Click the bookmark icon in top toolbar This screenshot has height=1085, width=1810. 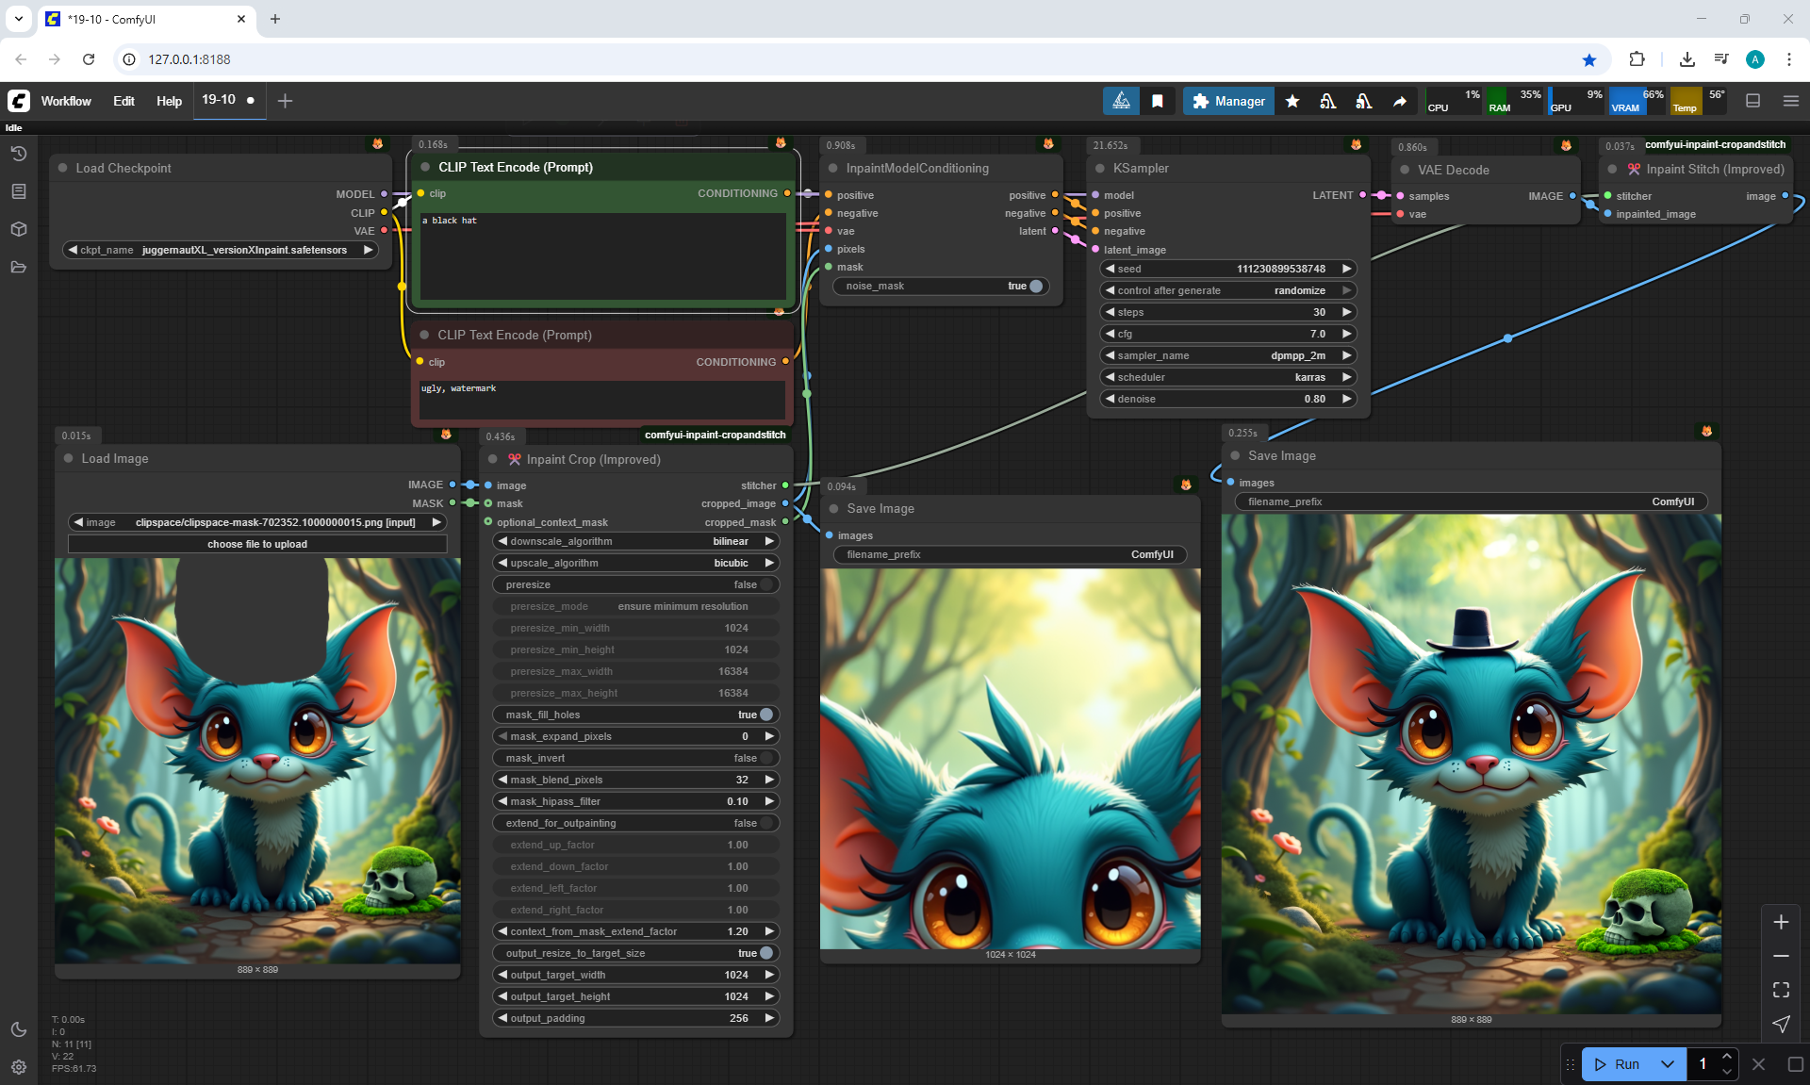click(1158, 101)
